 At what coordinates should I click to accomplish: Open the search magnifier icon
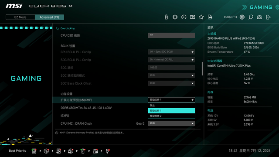pyautogui.click(x=251, y=17)
